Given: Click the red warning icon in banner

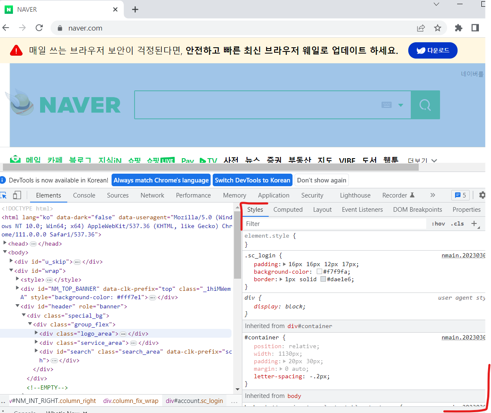Looking at the screenshot, I should coord(16,51).
